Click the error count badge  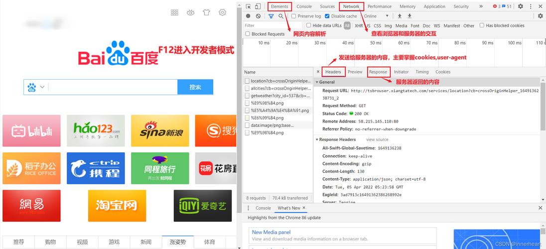pyautogui.click(x=497, y=6)
